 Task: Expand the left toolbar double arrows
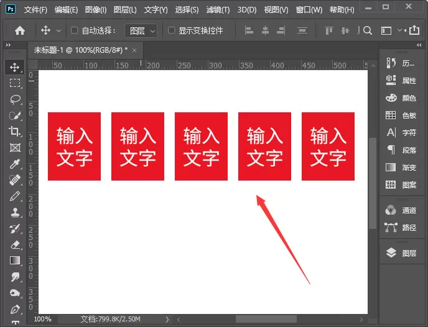pos(8,45)
